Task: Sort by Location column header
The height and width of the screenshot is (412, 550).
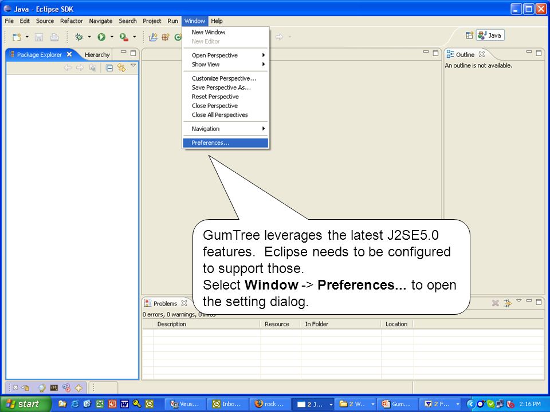Action: point(398,324)
